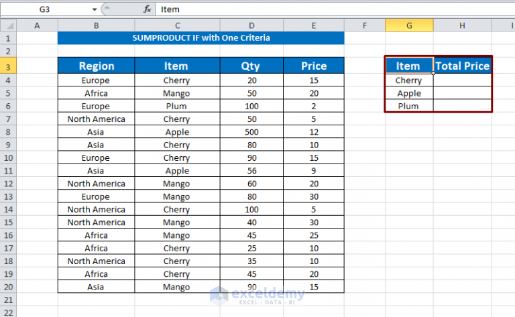Select 'Africa' in row 19
This screenshot has height=317, width=515.
pyautogui.click(x=97, y=273)
